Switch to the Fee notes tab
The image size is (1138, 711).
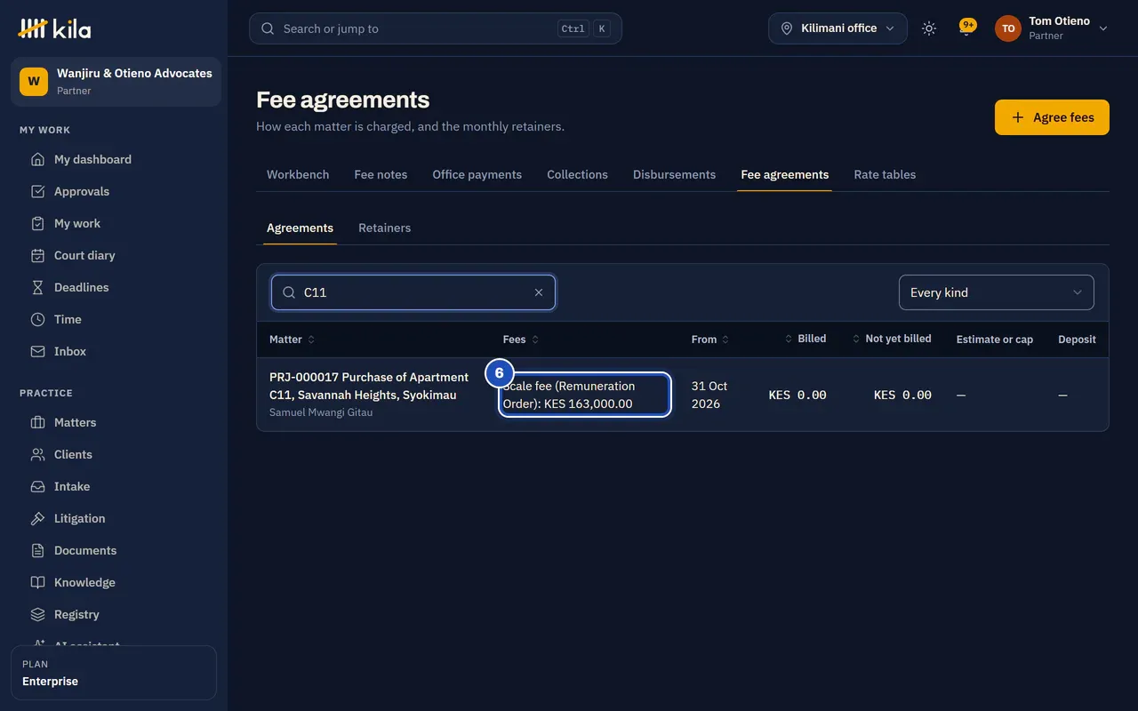(381, 175)
